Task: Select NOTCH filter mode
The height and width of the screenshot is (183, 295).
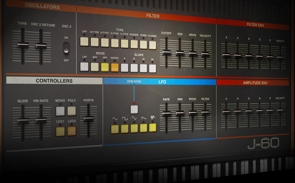Action: (x=115, y=68)
